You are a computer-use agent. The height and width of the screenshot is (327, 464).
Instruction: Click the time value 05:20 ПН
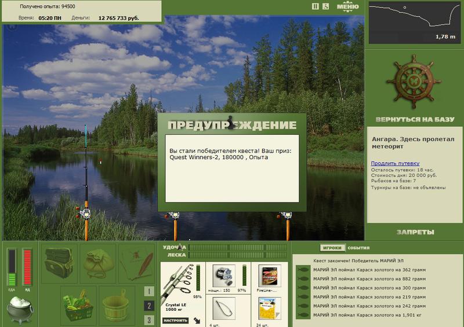(x=50, y=18)
